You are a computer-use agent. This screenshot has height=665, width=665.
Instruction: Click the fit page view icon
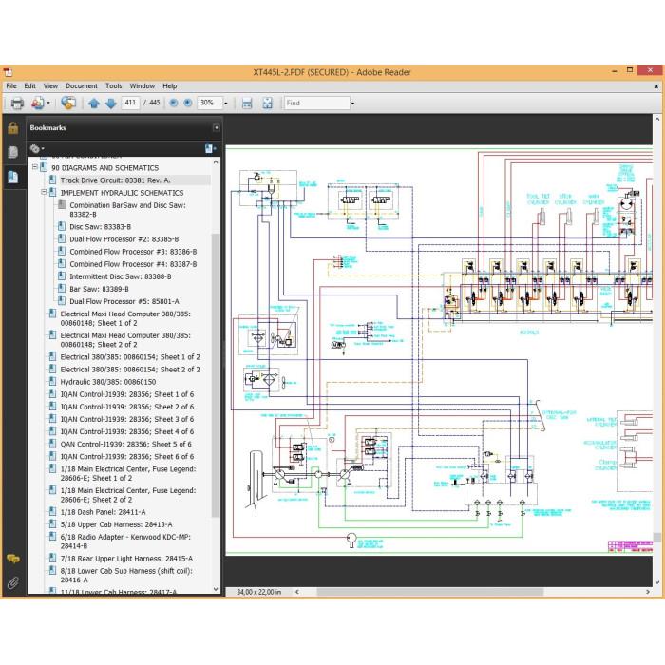267,103
